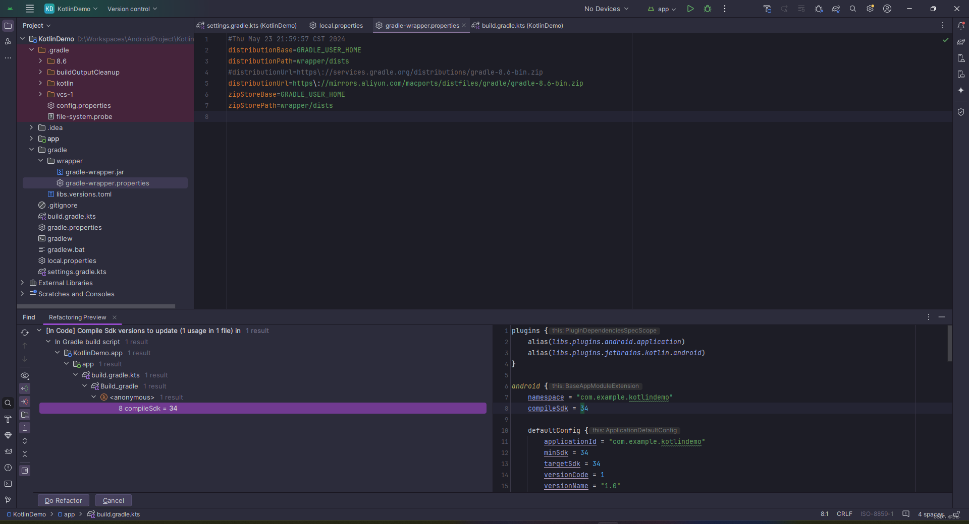Collapse the wrapper folder in Project tree
Screen dimensions: 969x524
40,161
